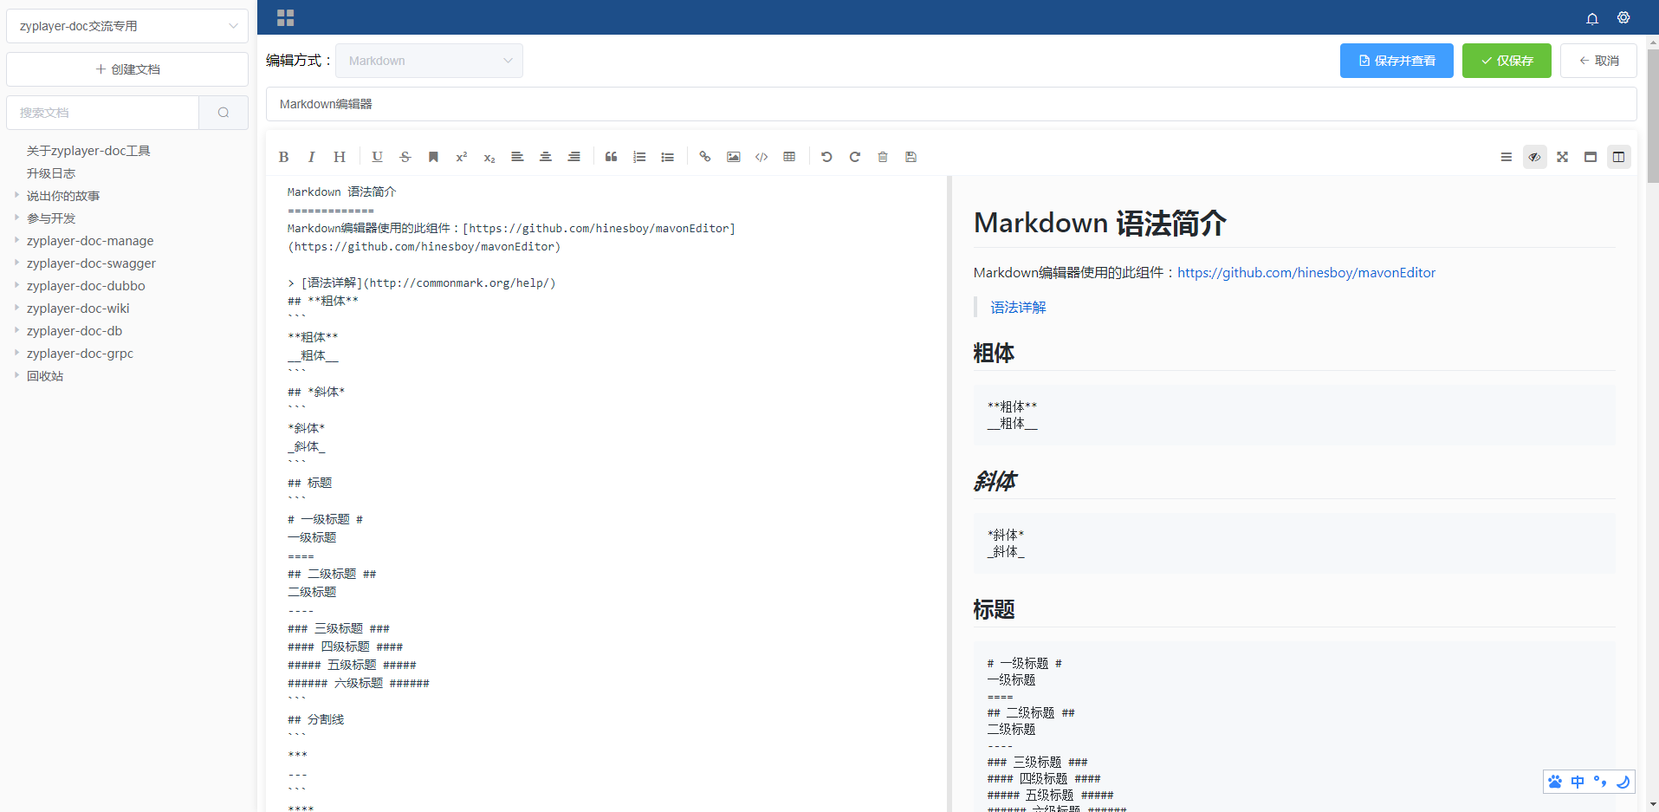Open the apps grid icon in header
Viewport: 1659px width, 812px height.
click(286, 17)
